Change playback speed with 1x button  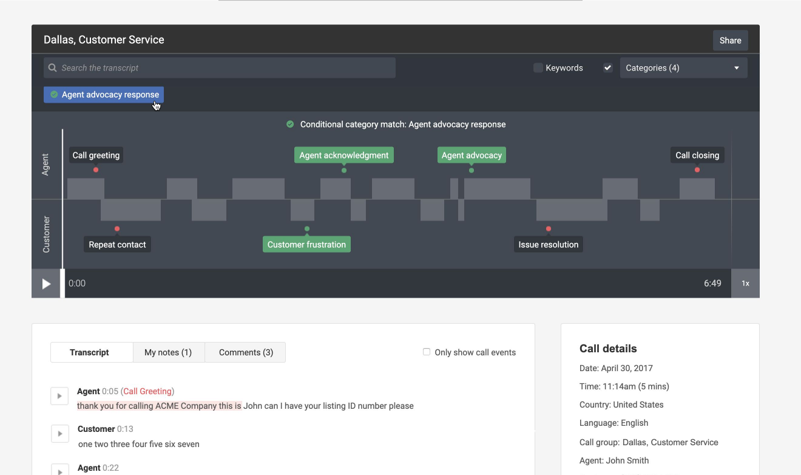tap(745, 284)
